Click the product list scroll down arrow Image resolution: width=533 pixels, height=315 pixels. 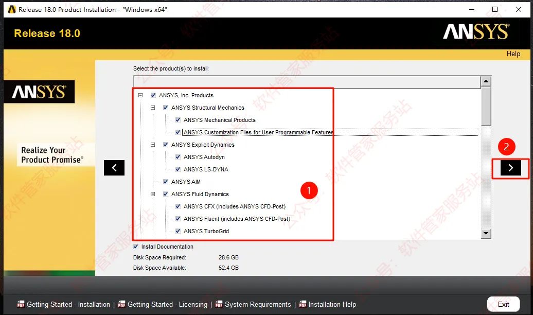pos(486,233)
